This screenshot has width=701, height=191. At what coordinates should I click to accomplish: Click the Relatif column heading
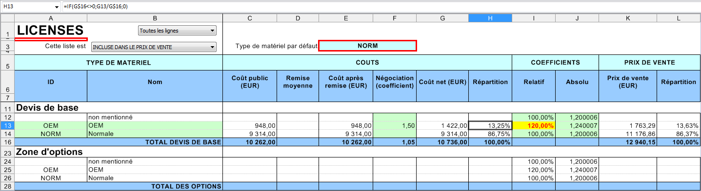534,82
